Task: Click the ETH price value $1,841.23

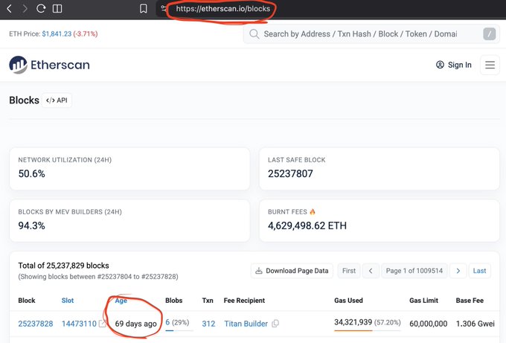Action: 57,34
